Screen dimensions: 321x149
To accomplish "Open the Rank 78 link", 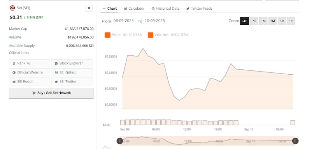I will pos(30,63).
